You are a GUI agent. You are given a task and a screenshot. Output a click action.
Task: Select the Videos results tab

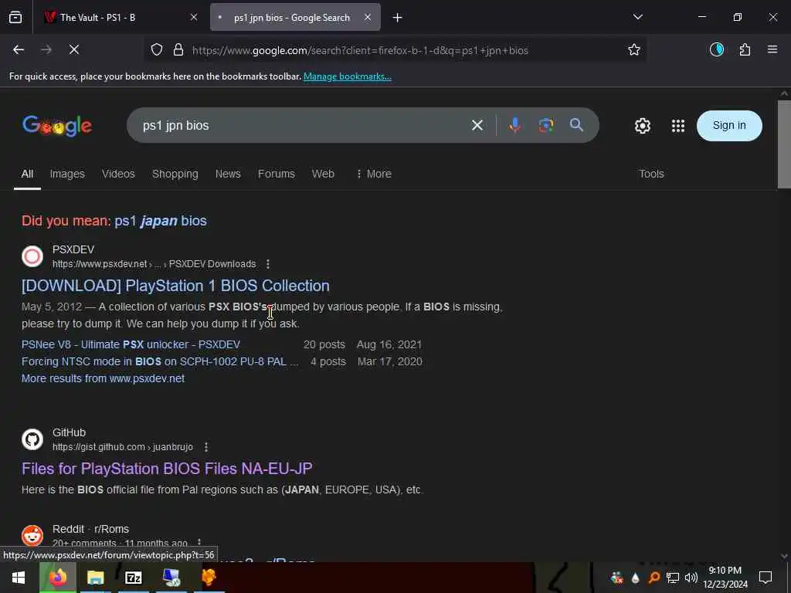pyautogui.click(x=118, y=174)
